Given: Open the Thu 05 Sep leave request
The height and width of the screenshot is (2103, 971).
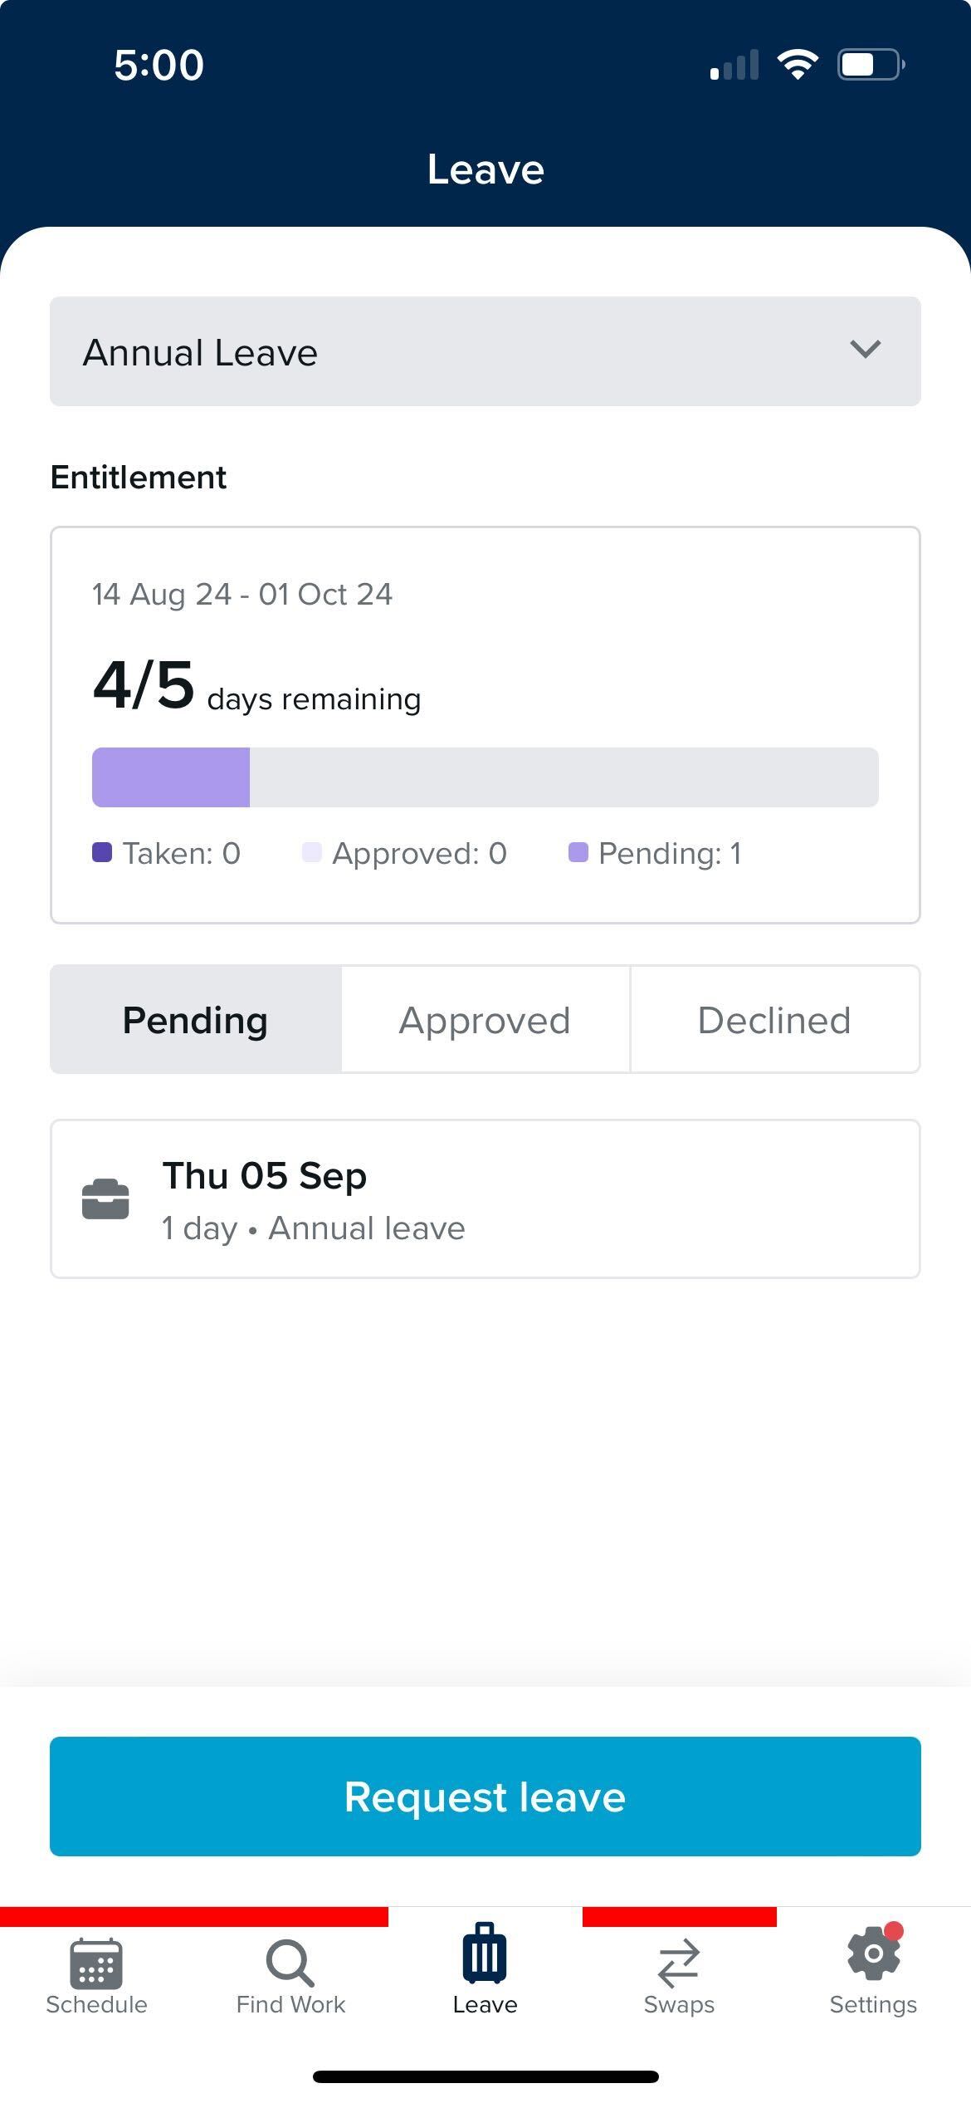Looking at the screenshot, I should pos(486,1199).
